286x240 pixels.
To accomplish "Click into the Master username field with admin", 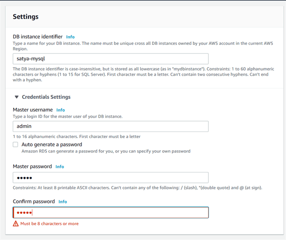I will pos(110,126).
